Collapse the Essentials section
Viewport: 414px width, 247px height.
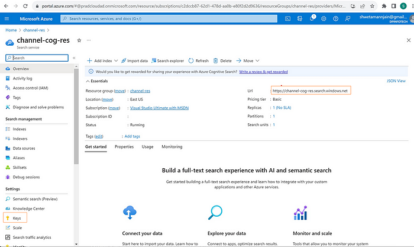pos(96,81)
